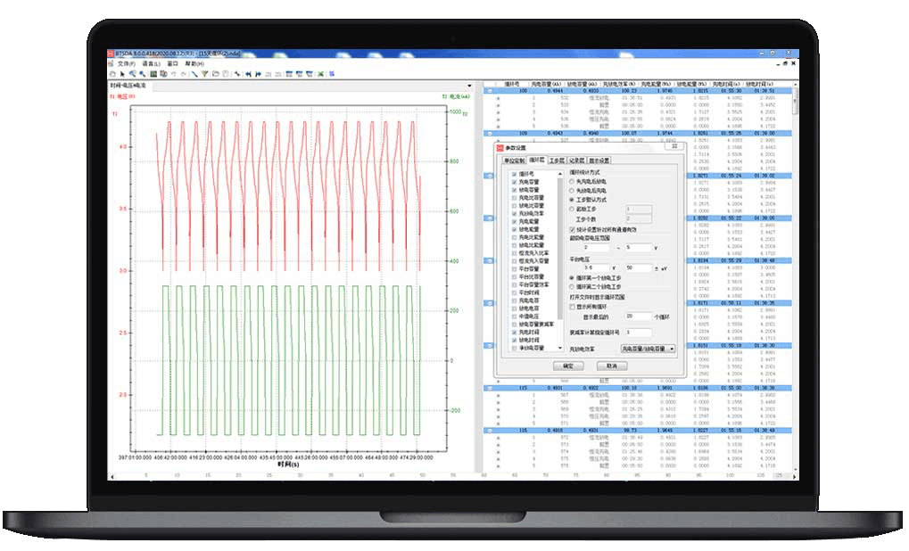Toggle the 充放电效率 checkbox
This screenshot has height=551, width=909.
coord(514,213)
